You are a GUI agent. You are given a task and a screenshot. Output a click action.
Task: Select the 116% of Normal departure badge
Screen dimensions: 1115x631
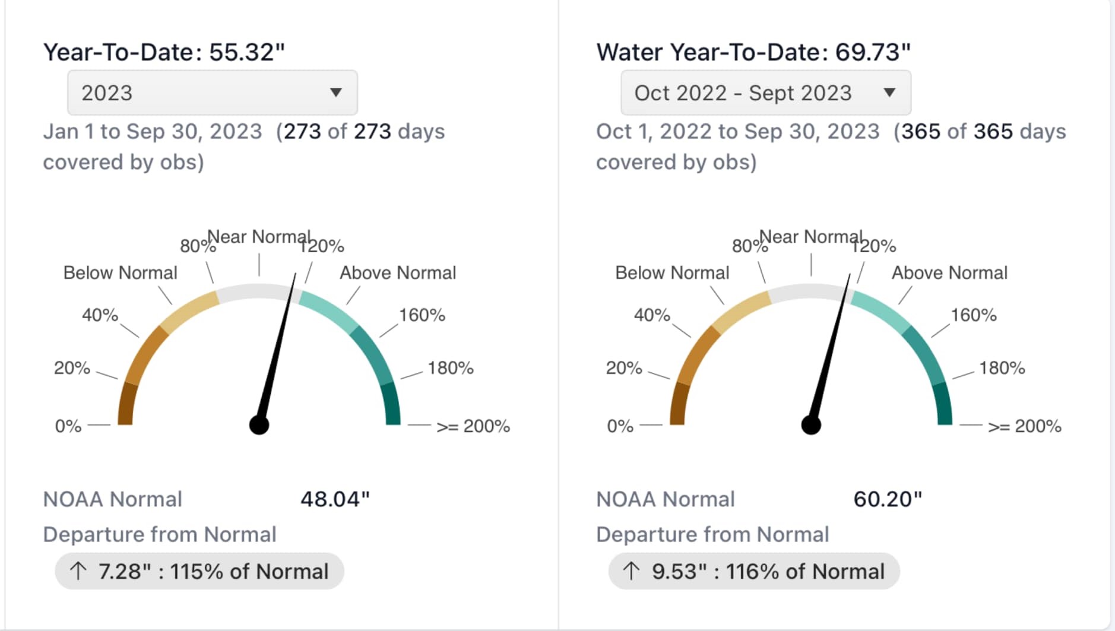(x=754, y=571)
